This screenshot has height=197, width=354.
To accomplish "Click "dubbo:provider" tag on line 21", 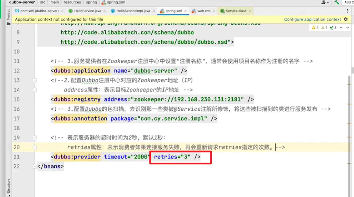I will click(x=77, y=157).
